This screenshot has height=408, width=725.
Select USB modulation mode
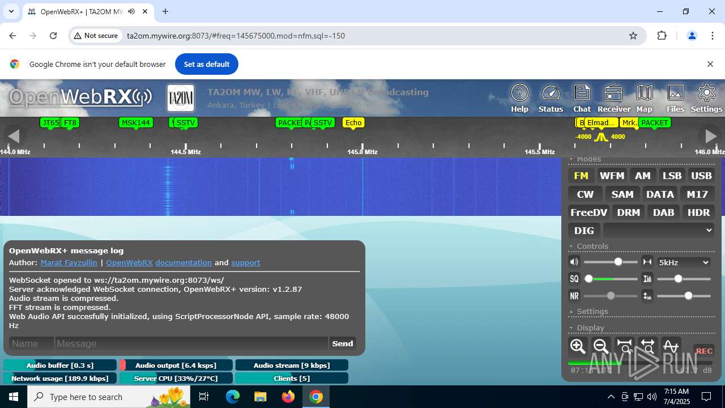point(701,176)
